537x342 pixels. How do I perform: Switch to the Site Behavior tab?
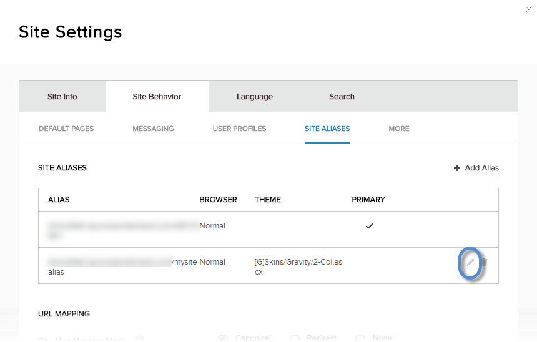pos(157,97)
